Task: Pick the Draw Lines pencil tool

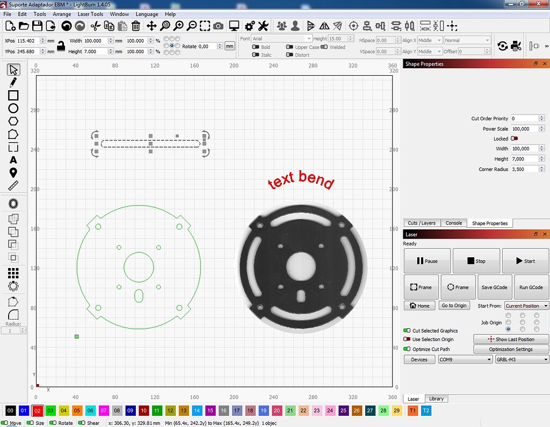Action: pyautogui.click(x=13, y=82)
